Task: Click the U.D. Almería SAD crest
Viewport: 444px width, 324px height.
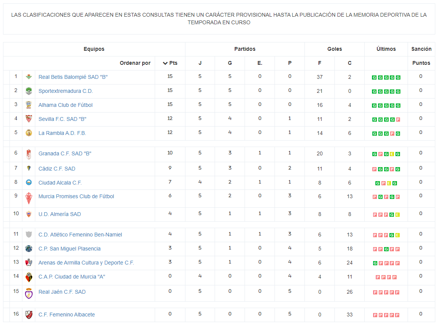Action: pos(28,214)
